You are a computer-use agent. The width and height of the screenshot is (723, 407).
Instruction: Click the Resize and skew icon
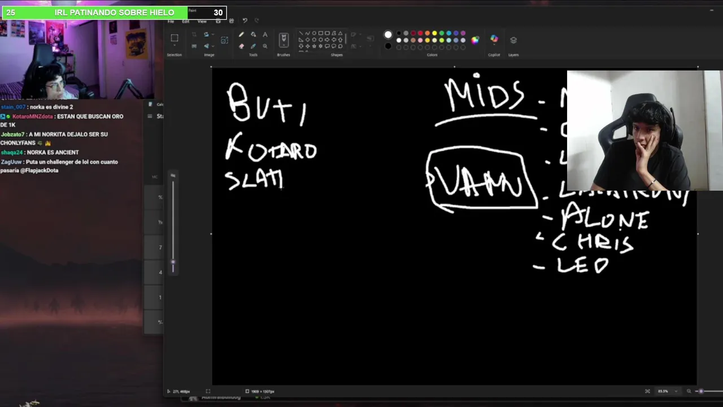coord(194,46)
